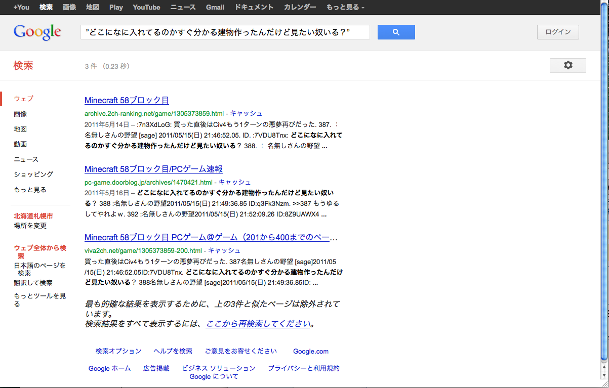
Task: Open result Minecraft 58ブロック目/PCゲーム速報
Action: (x=153, y=169)
